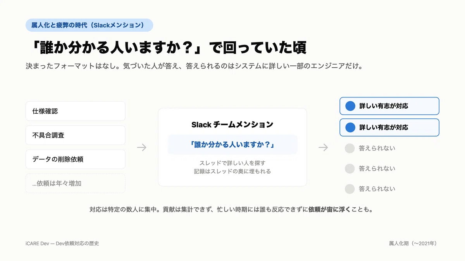Click the first grey 答えられない circle
The height and width of the screenshot is (261, 465).
[x=350, y=148]
